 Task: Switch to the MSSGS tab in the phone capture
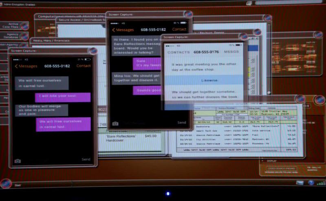[x=231, y=52]
